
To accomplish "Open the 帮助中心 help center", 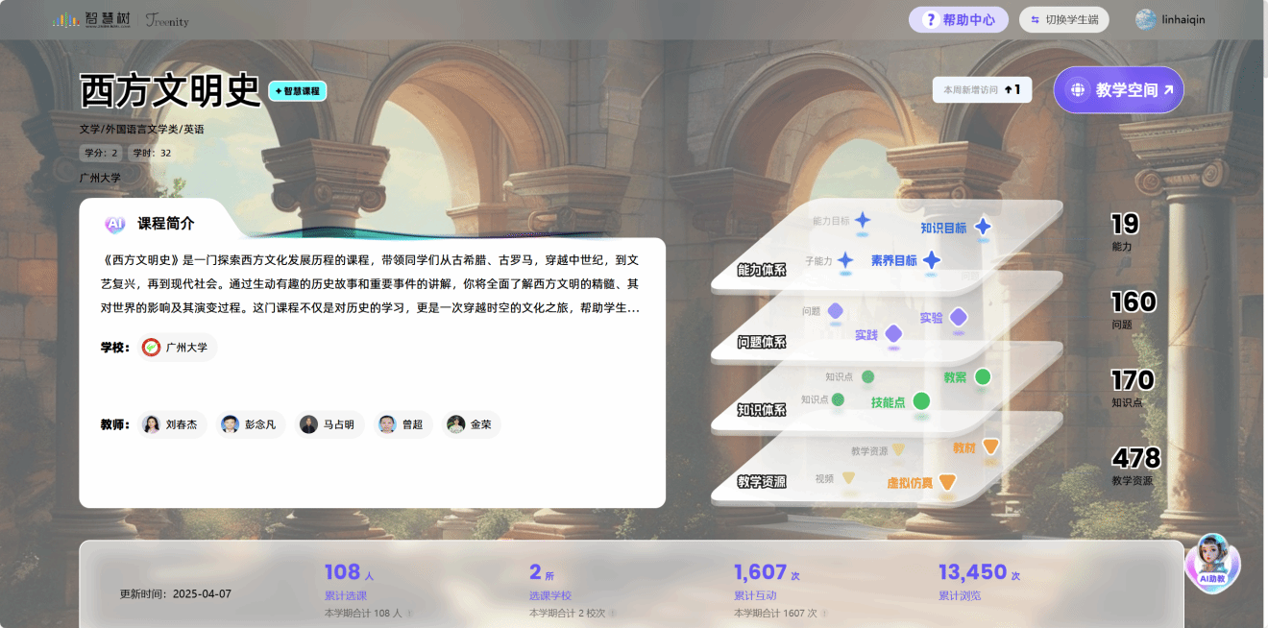I will coord(958,19).
